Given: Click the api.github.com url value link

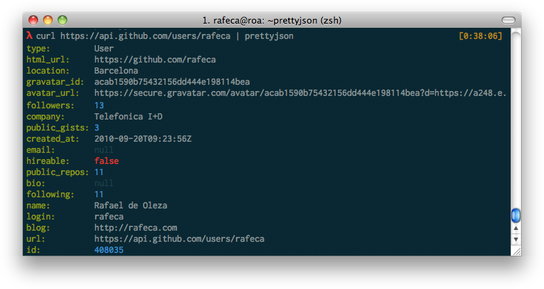Looking at the screenshot, I should point(179,239).
